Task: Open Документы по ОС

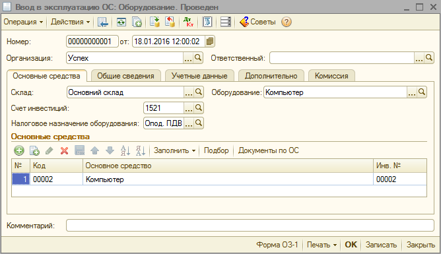Action: [269, 150]
